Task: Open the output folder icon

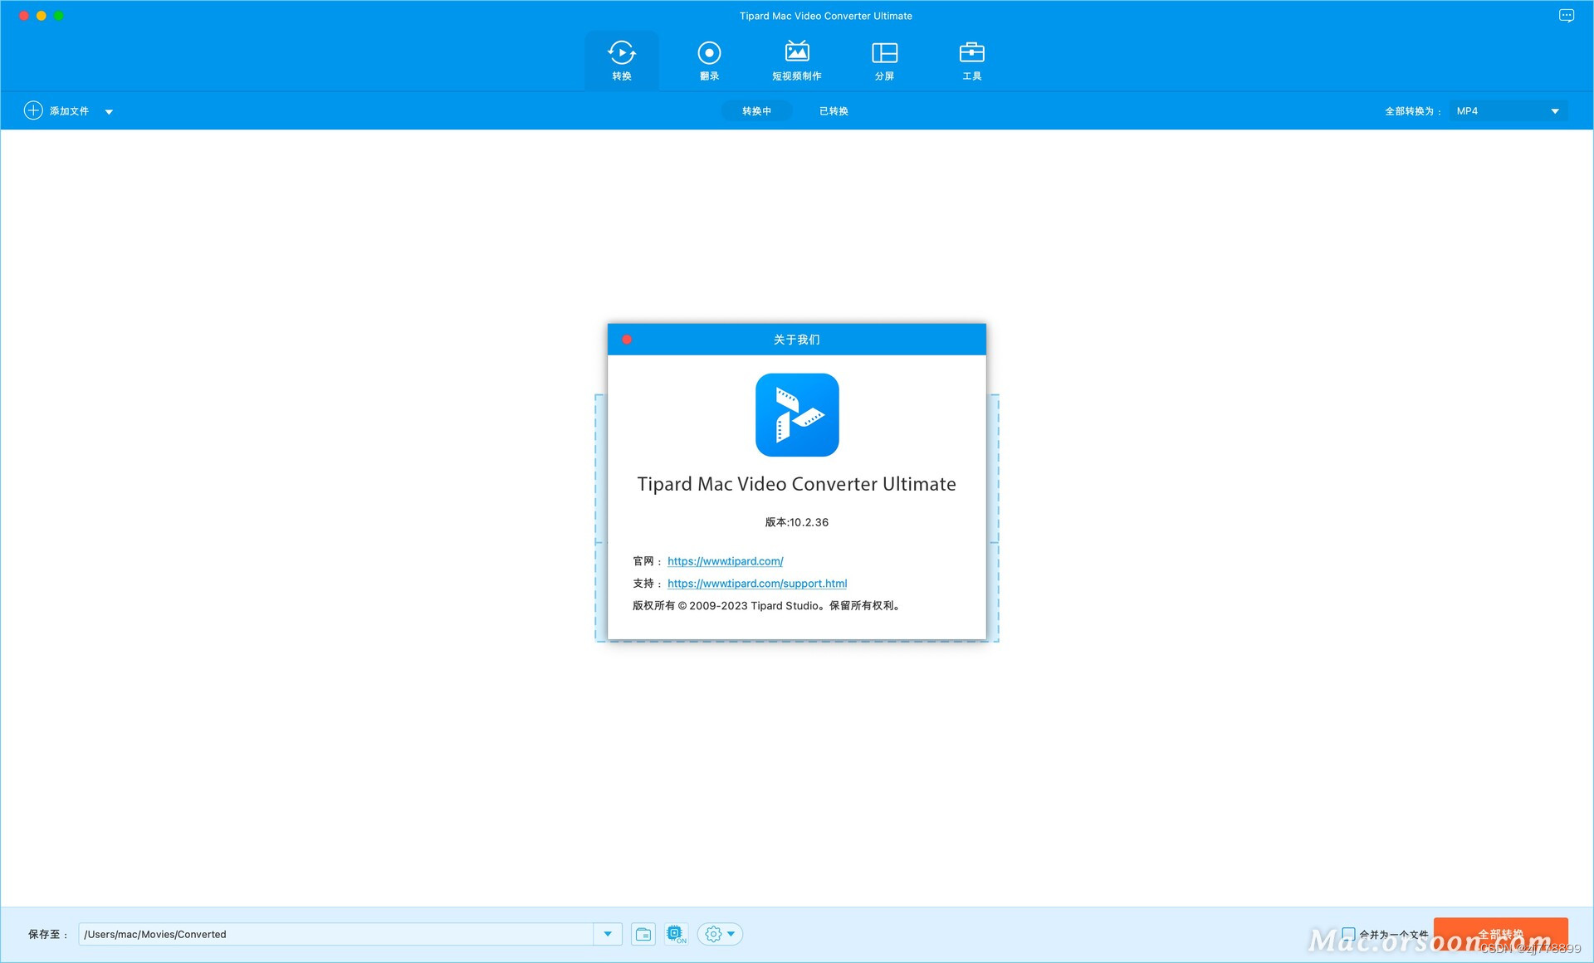Action: 643,934
